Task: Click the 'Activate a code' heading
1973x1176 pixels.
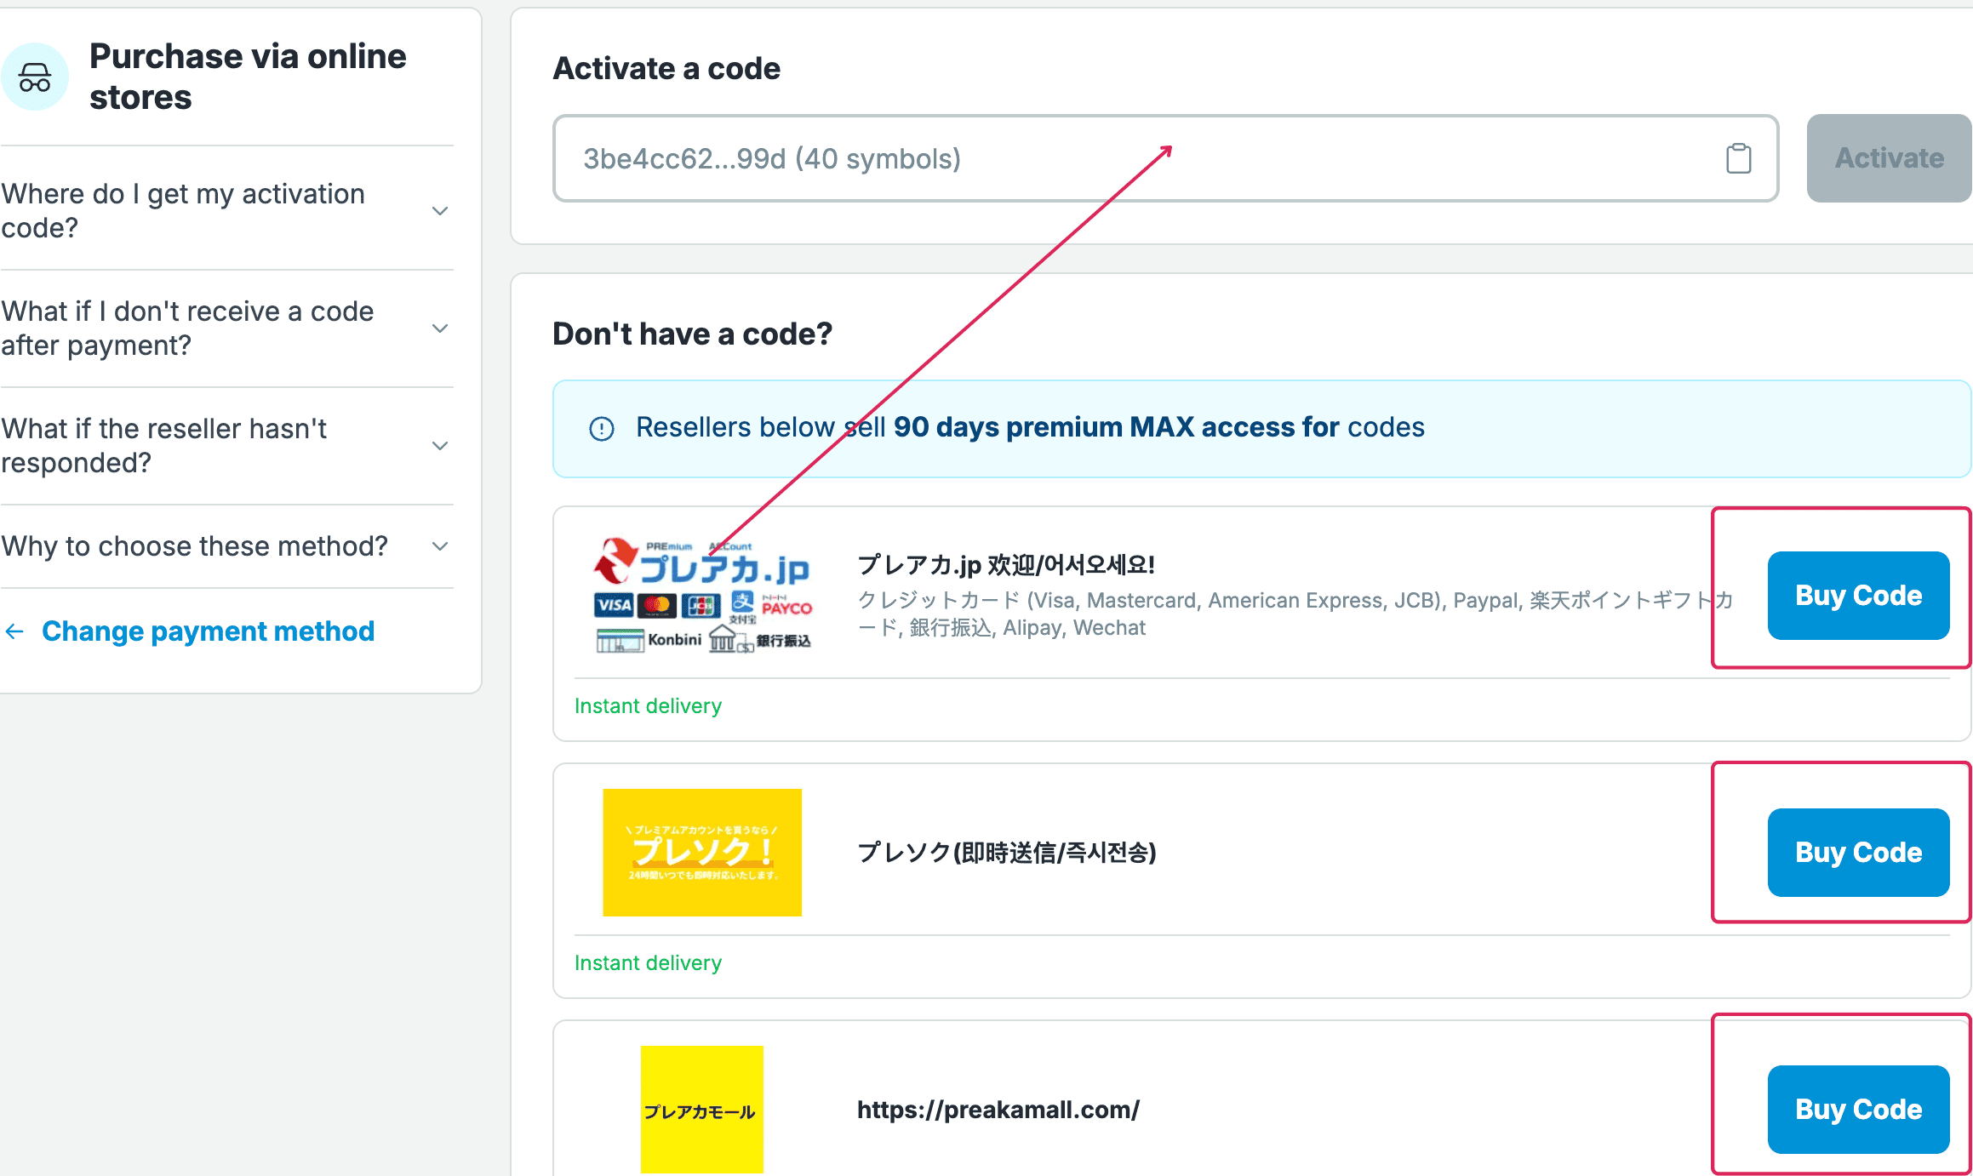Action: click(x=666, y=69)
